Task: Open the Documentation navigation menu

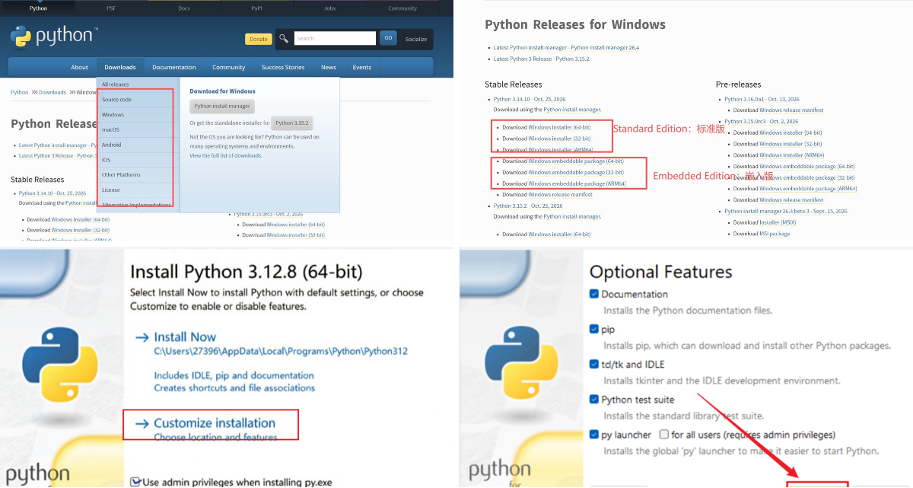Action: (174, 67)
